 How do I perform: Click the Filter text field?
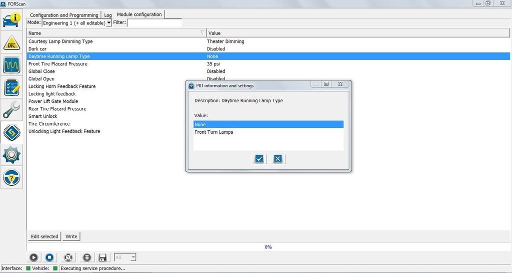coord(154,23)
